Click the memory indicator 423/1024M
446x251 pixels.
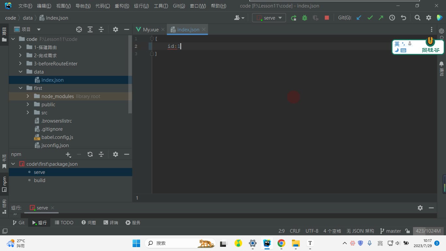428,231
